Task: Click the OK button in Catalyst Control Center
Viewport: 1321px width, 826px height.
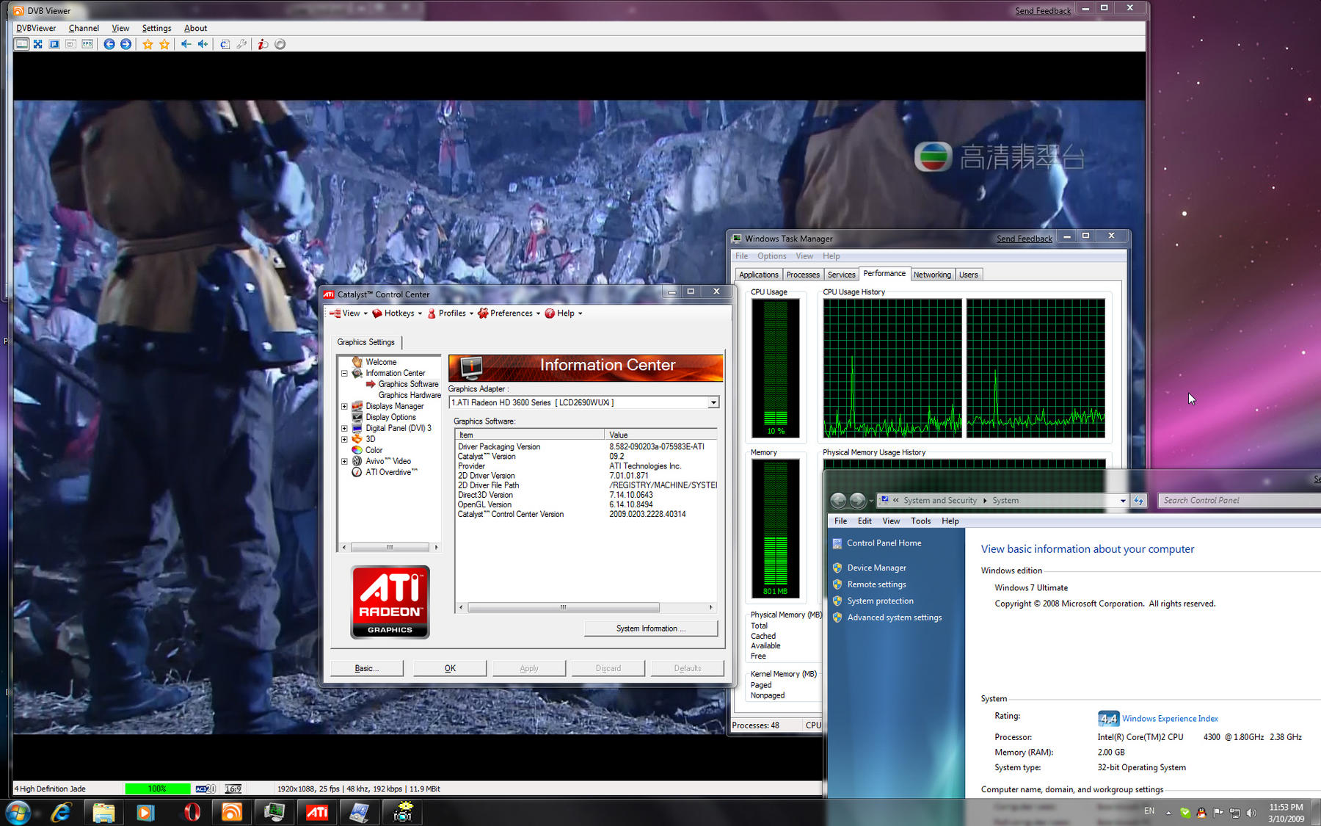Action: (450, 668)
